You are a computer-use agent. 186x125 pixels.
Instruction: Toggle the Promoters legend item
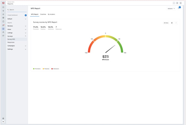click(x=37, y=69)
